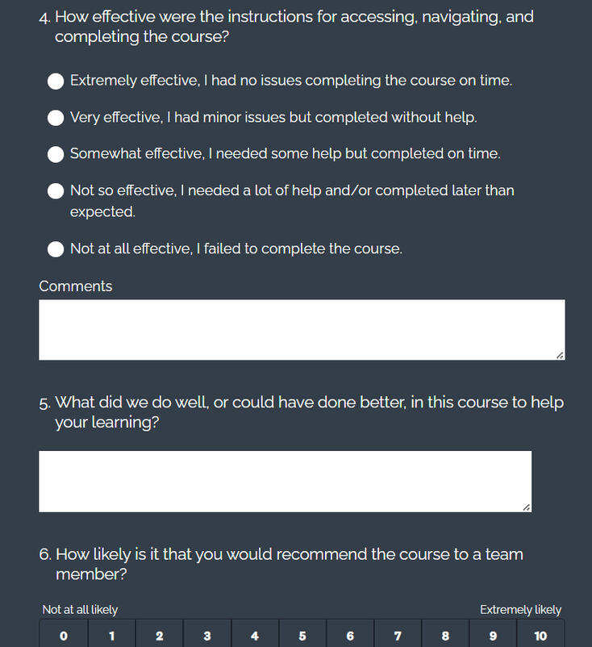592x647 pixels.
Task: Select rating 3 on the scale
Action: [x=207, y=636]
